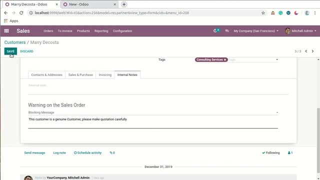
Task: Select the Internal Notes tab
Action: pos(127,75)
